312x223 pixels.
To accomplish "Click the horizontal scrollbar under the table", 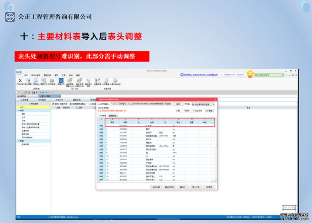I will 145,181.
